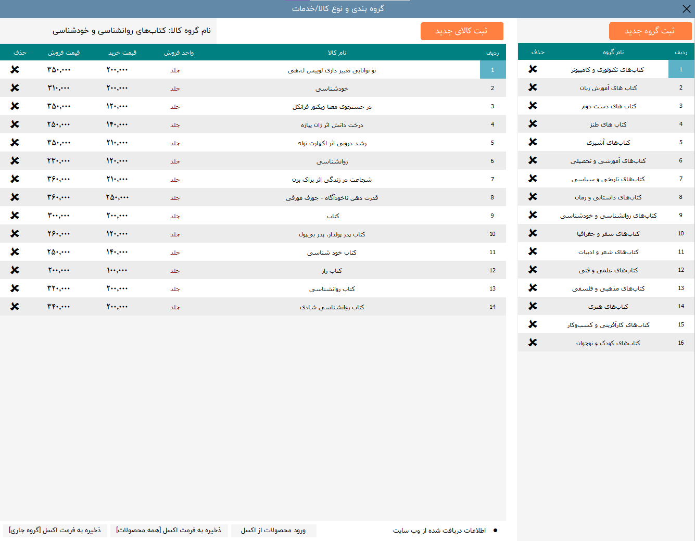This screenshot has width=695, height=541.
Task: Select group name کتاب‌های هنری
Action: [608, 307]
